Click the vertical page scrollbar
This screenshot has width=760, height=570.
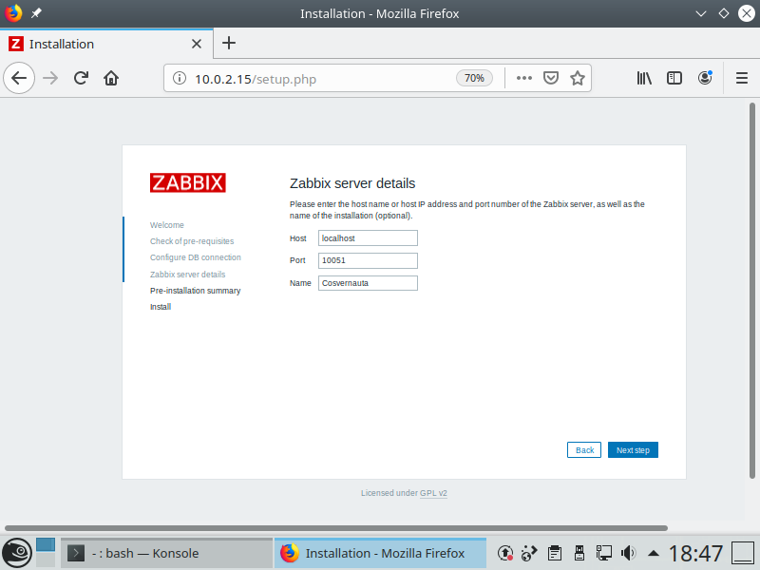click(752, 291)
